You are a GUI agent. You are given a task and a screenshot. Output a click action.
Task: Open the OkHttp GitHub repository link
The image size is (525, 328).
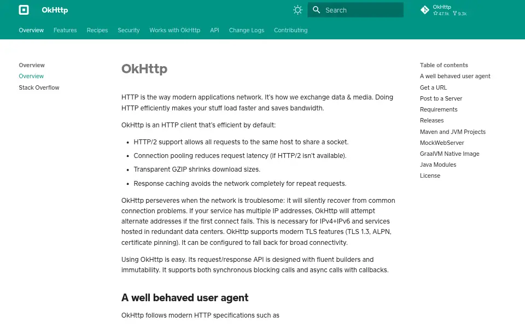coord(444,10)
